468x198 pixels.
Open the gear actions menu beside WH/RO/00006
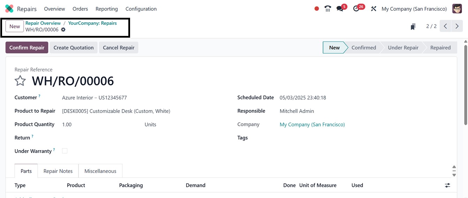(63, 30)
